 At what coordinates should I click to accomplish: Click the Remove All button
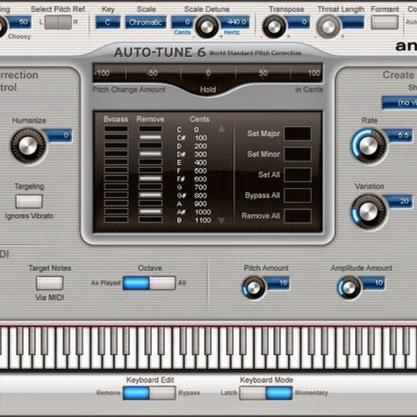297,216
